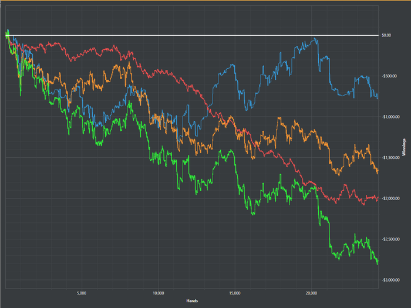Viewport: 411px width, 308px height.
Task: Click the -$2,500.00 axis label
Action: pos(390,239)
